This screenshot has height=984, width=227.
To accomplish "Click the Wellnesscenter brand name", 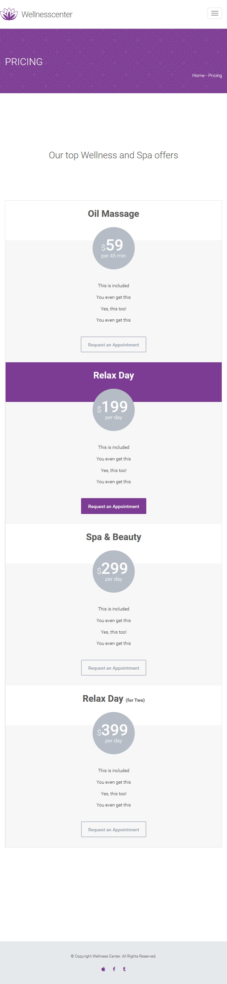I will tap(47, 14).
